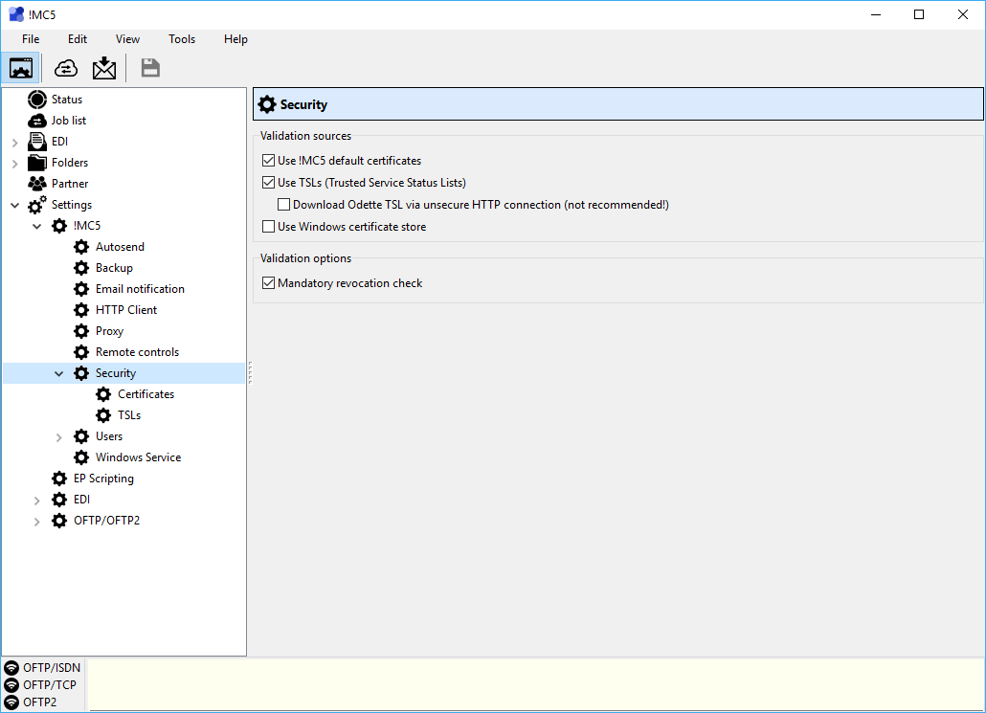
Task: Disable Mandatory revocation check
Action: (x=268, y=283)
